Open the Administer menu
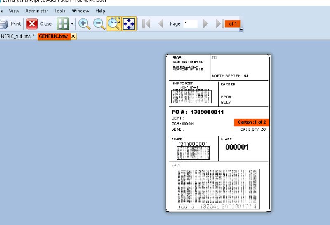The height and width of the screenshot is (225, 330). [37, 11]
